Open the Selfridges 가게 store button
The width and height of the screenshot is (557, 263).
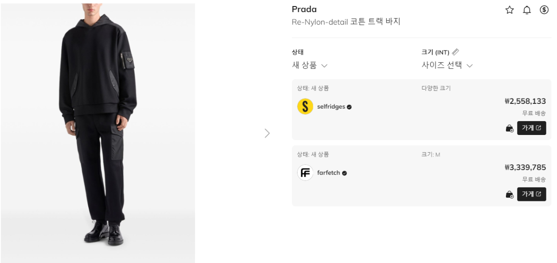pyautogui.click(x=531, y=128)
